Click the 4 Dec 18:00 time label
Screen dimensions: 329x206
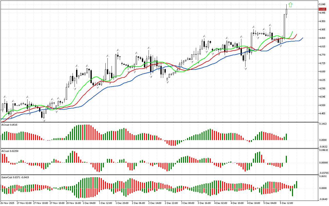(x=253, y=203)
